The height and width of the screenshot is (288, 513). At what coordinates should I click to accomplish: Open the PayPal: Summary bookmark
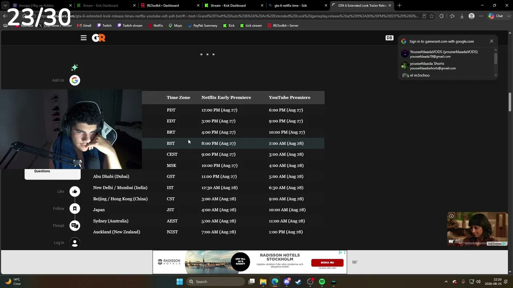(x=202, y=26)
